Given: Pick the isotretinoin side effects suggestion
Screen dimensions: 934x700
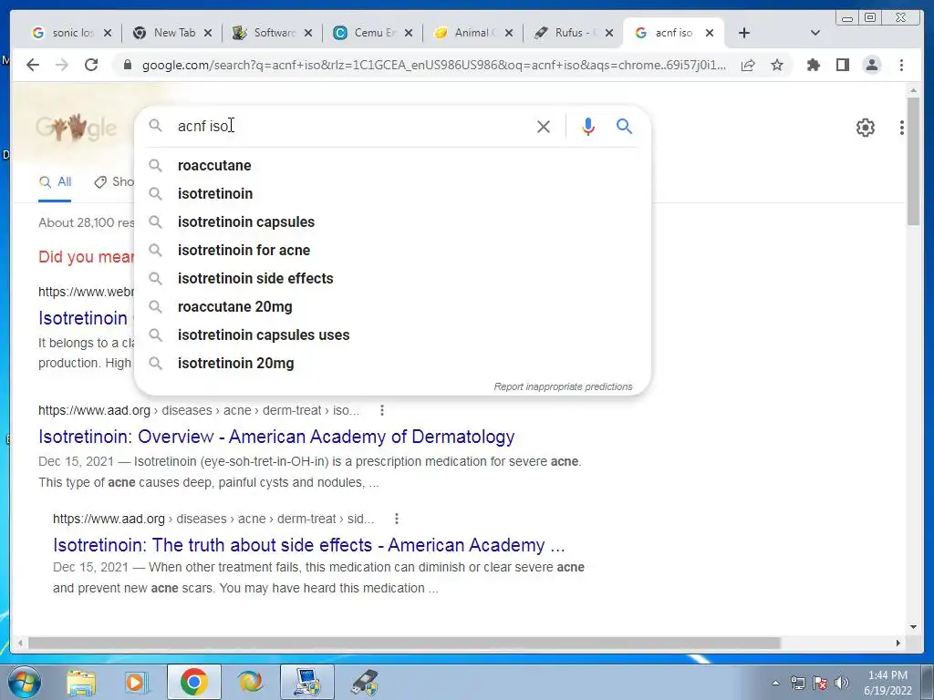Looking at the screenshot, I should coord(392,279).
